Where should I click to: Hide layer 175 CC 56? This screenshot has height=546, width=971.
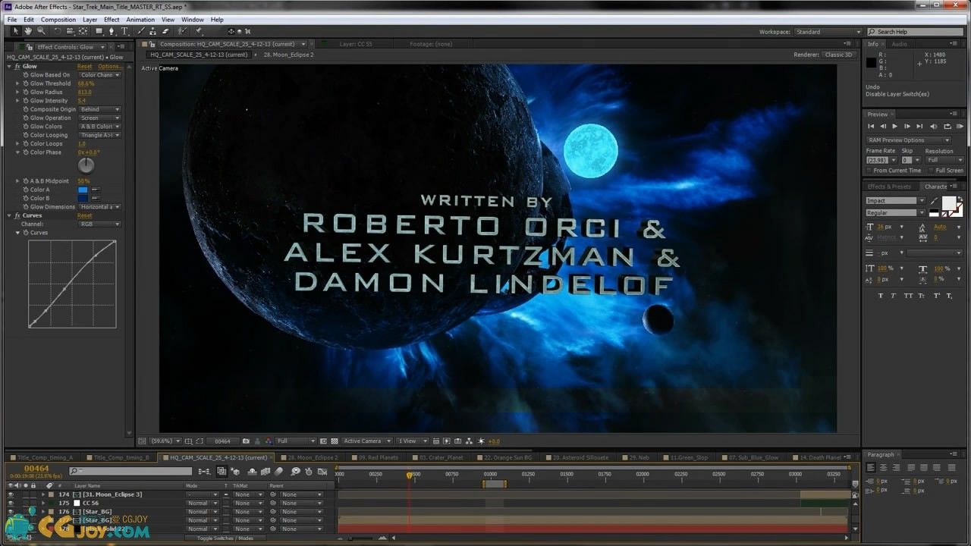tap(11, 503)
